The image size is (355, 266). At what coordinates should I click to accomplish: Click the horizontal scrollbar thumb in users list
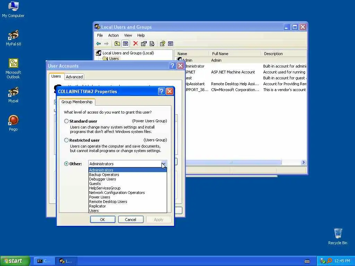[233, 162]
